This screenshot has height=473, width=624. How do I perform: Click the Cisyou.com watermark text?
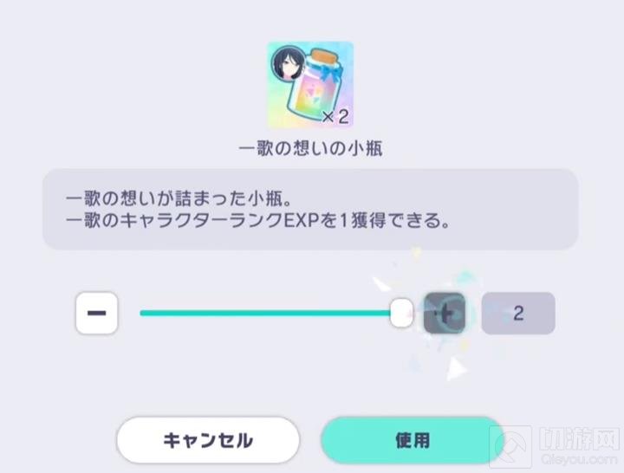coord(579,459)
